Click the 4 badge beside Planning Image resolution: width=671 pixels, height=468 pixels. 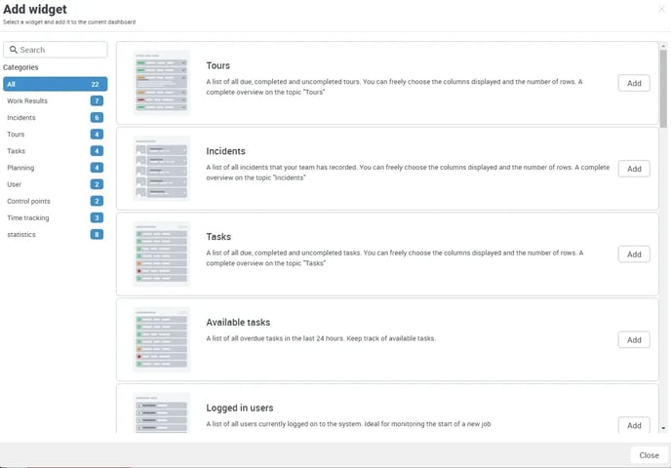point(97,168)
